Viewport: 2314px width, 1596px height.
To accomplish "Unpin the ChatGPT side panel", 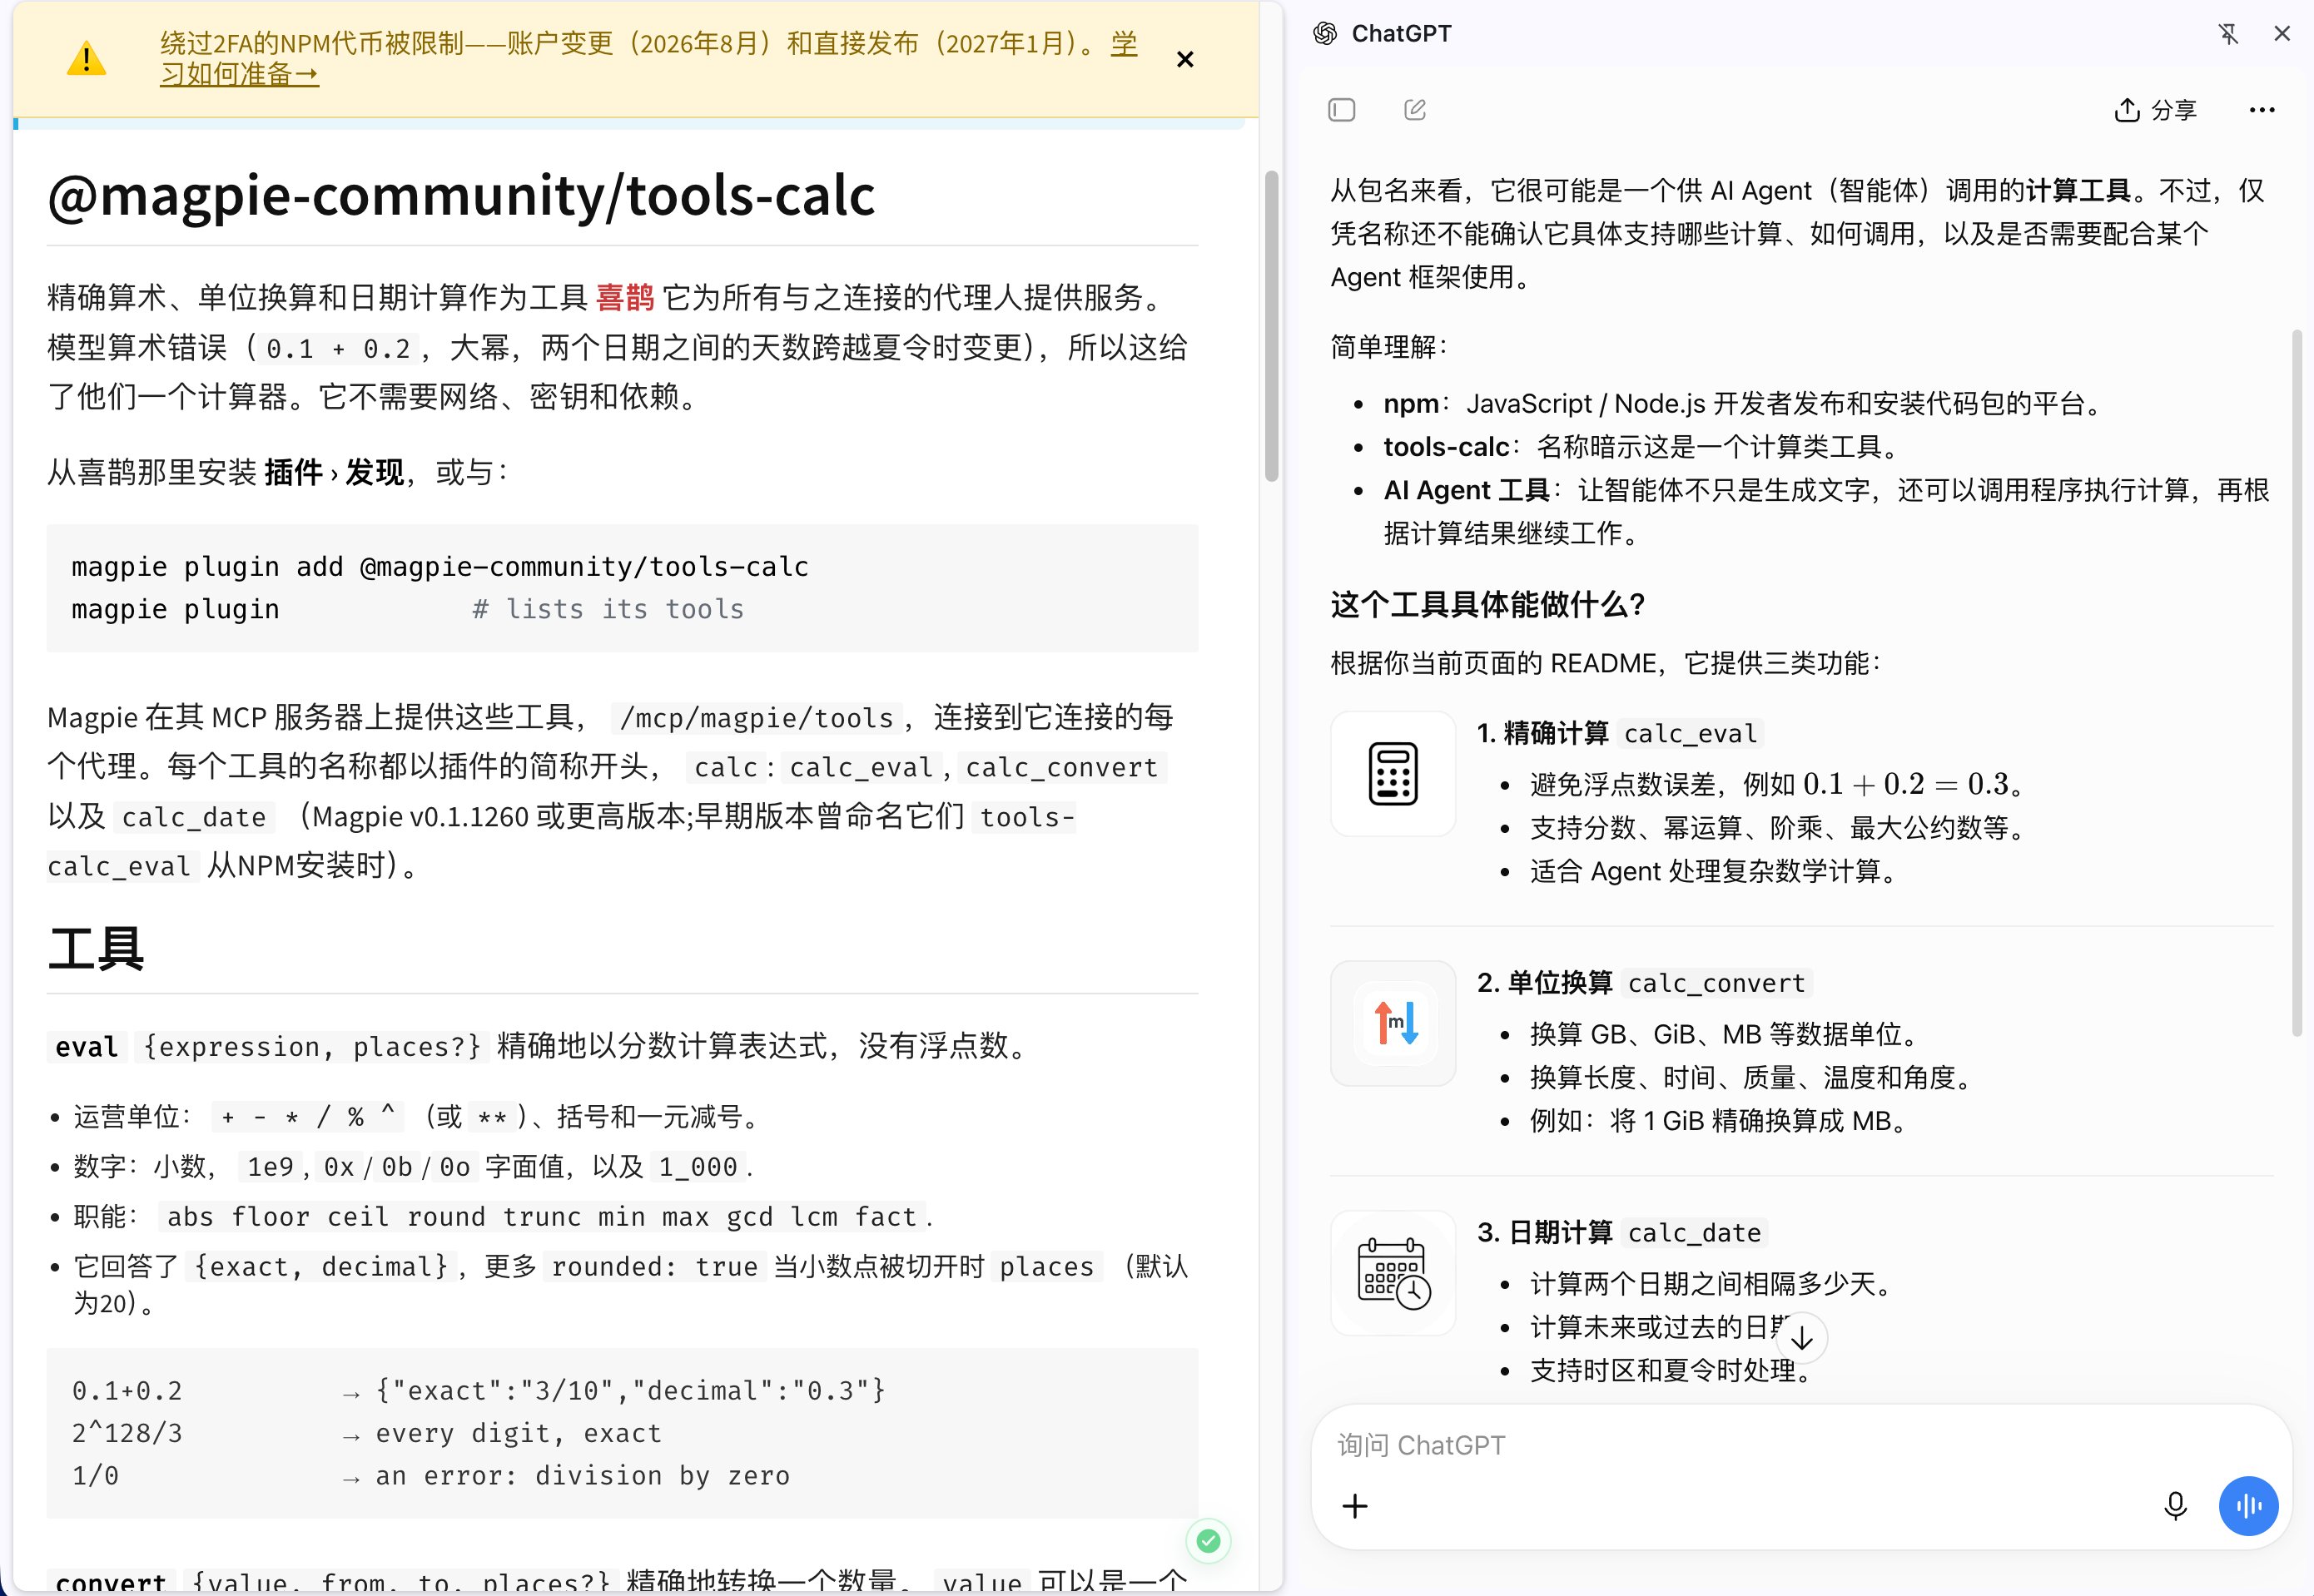I will click(x=2228, y=34).
